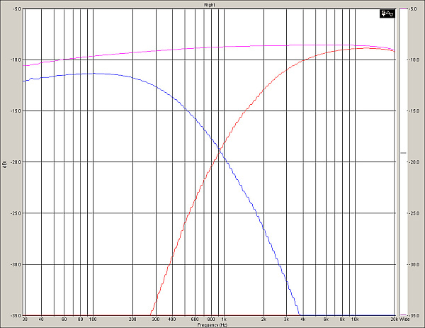Image resolution: width=425 pixels, height=328 pixels.
Task: Click the gray marker on the right level meter
Action: 404,153
